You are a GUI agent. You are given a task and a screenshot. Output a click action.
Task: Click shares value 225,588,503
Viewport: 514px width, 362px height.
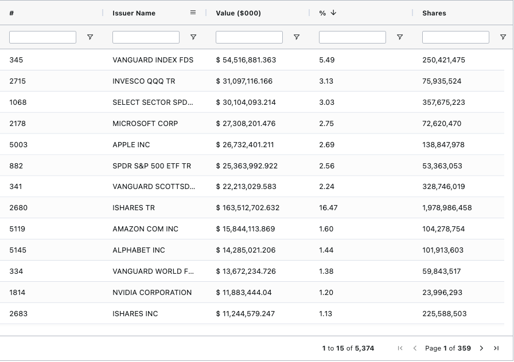[445, 313]
